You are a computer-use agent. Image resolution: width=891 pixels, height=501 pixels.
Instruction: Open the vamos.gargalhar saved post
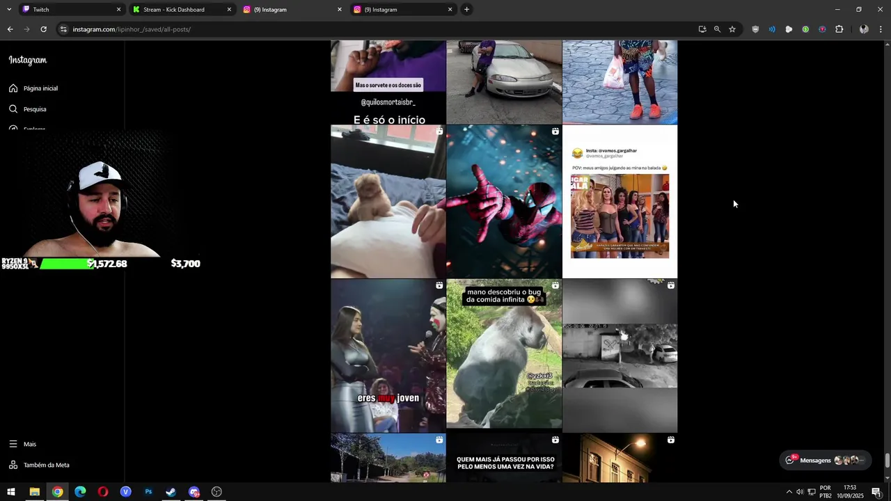620,202
